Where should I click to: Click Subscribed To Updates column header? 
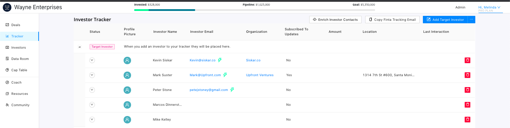296,32
